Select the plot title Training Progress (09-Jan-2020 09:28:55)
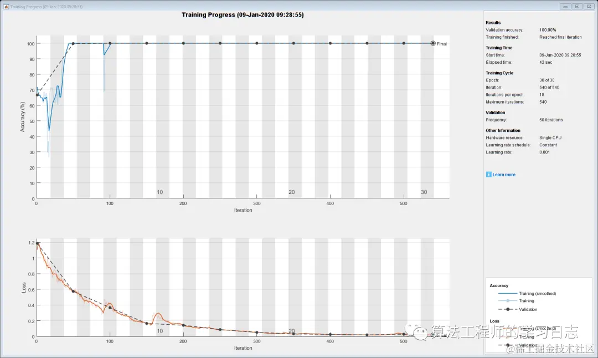 tap(243, 15)
